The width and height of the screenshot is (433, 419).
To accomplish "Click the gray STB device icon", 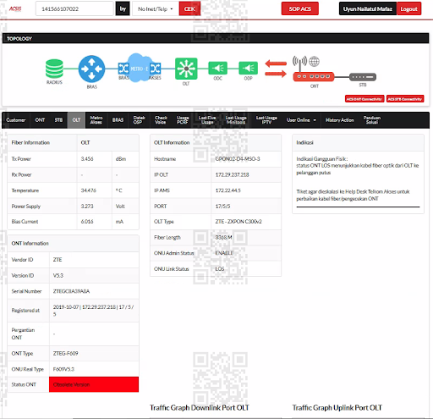I will click(363, 77).
